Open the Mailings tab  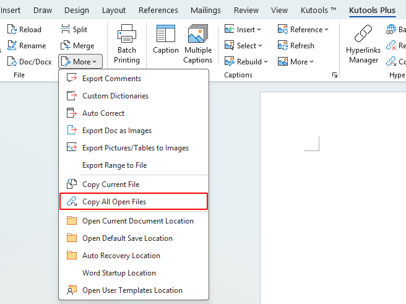205,11
